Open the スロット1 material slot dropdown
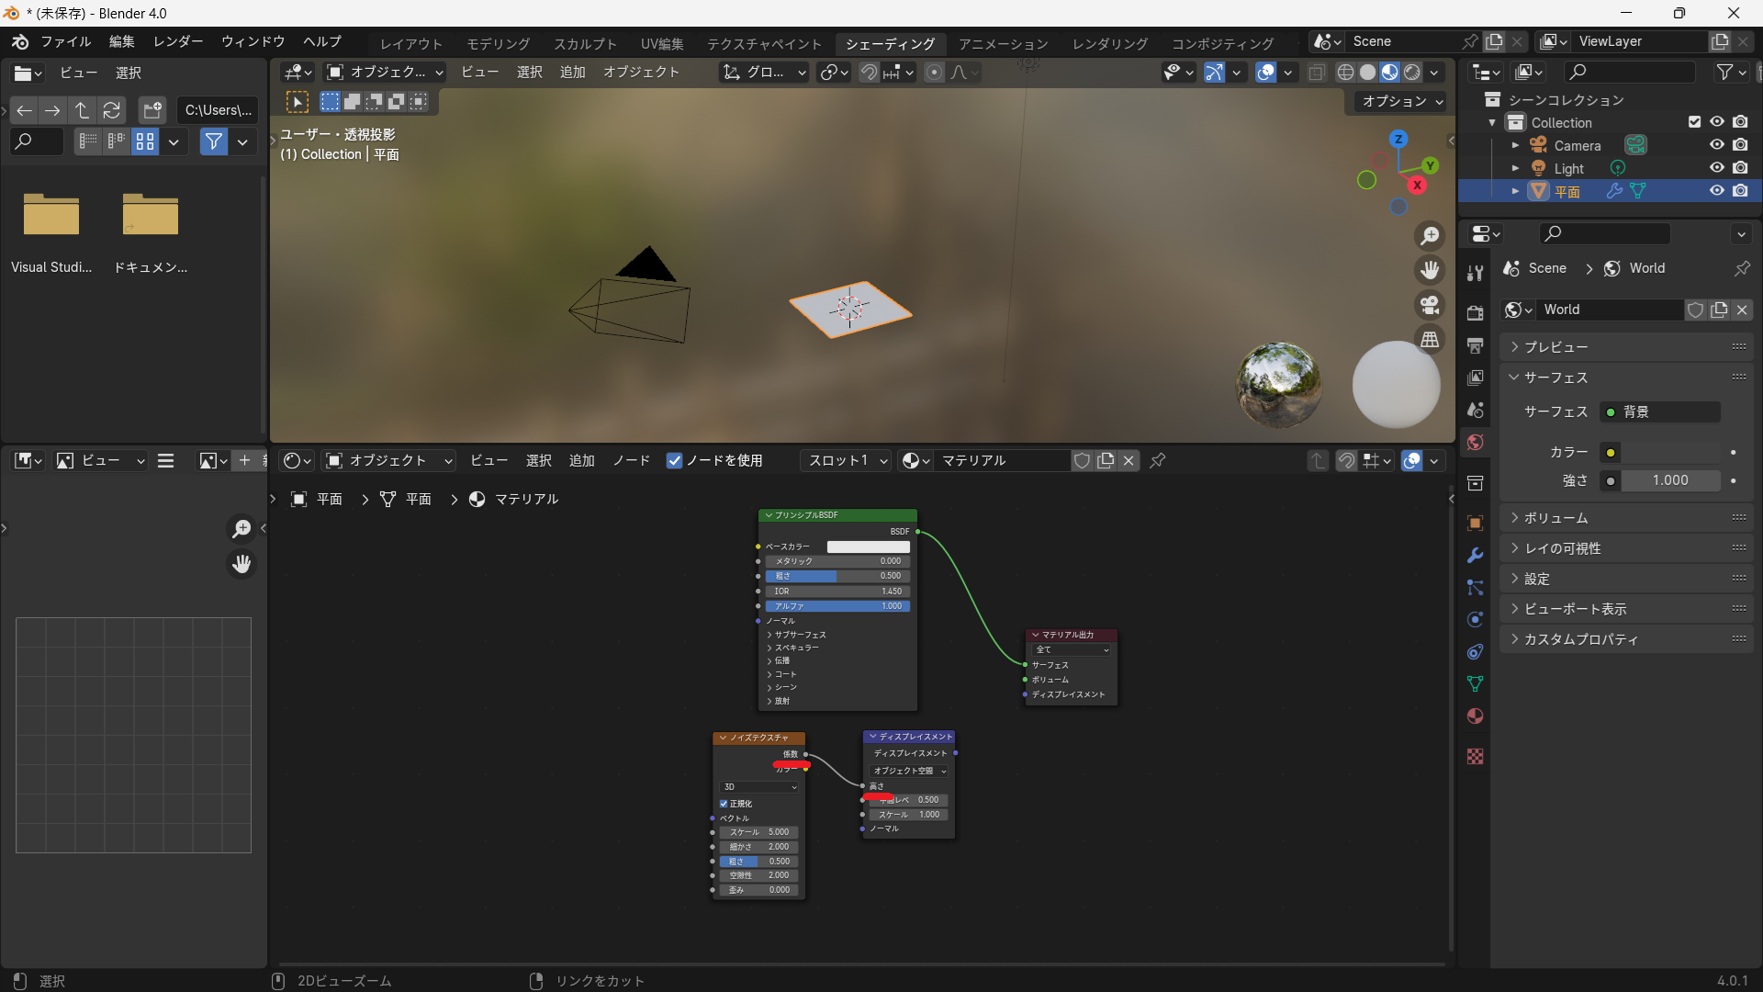The image size is (1763, 992). (x=848, y=461)
